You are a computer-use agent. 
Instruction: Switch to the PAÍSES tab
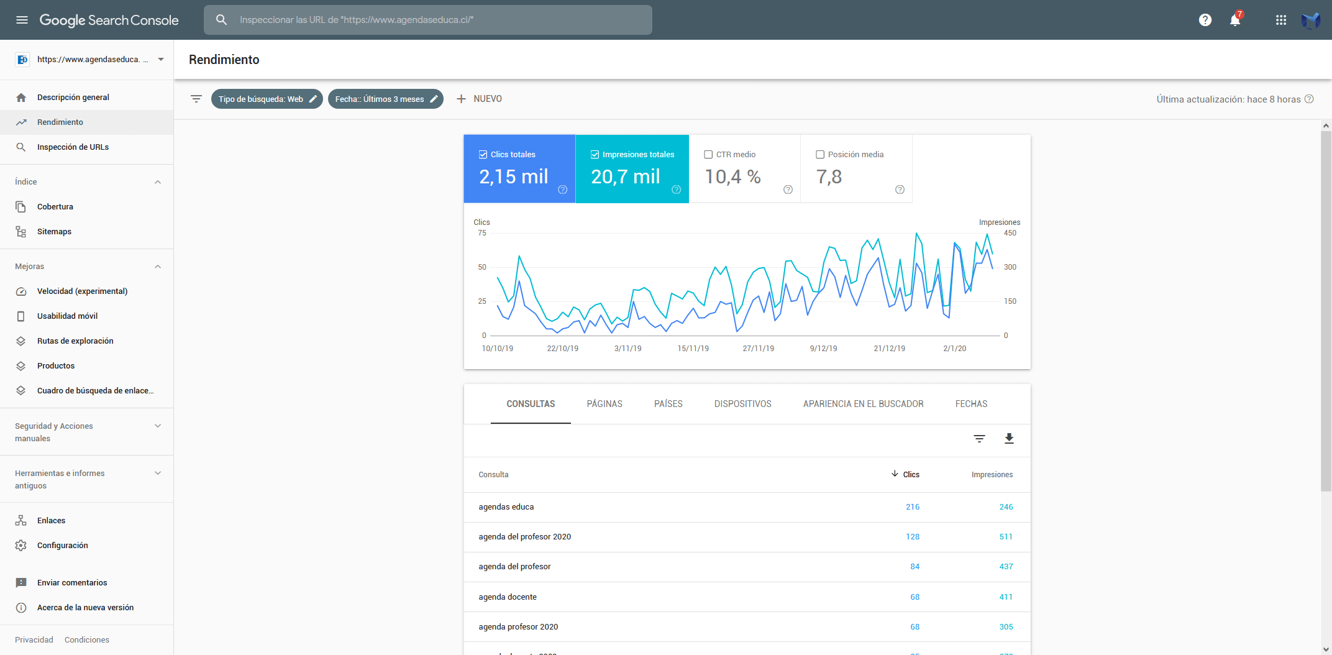[668, 404]
